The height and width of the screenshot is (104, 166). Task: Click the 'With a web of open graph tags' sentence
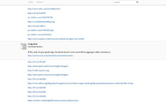coord(69,52)
